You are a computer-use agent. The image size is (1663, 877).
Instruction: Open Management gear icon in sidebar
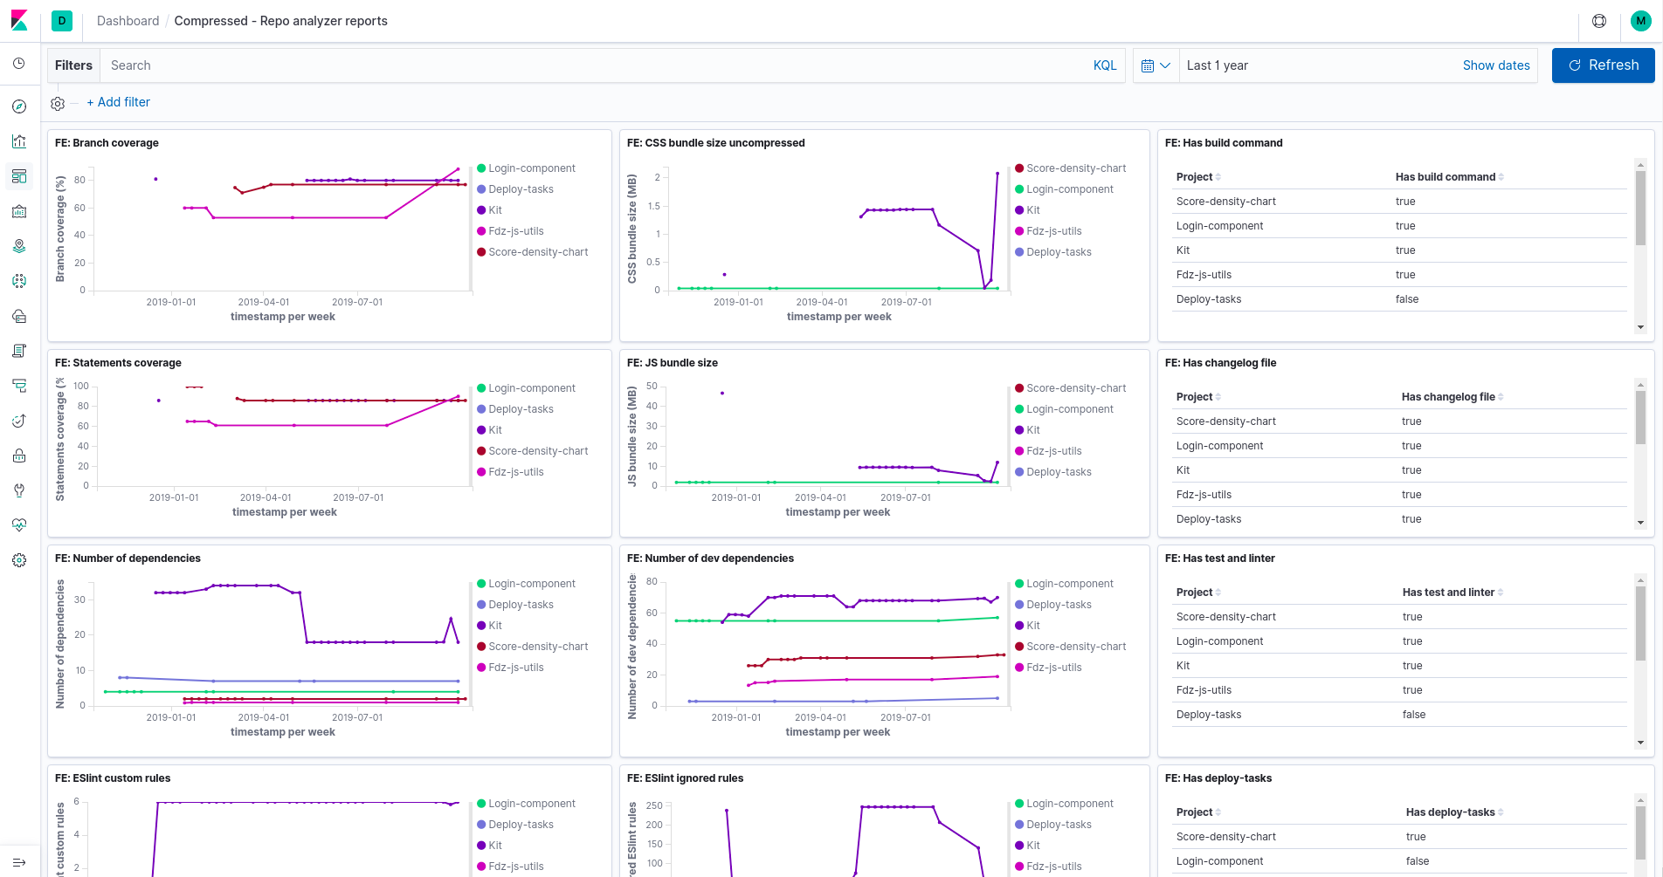[x=19, y=560]
